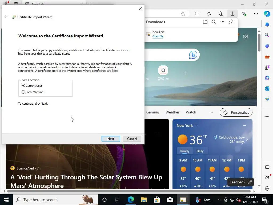The width and height of the screenshot is (273, 205).
Task: Open sidebar settings gear at bottom
Action: click(267, 188)
